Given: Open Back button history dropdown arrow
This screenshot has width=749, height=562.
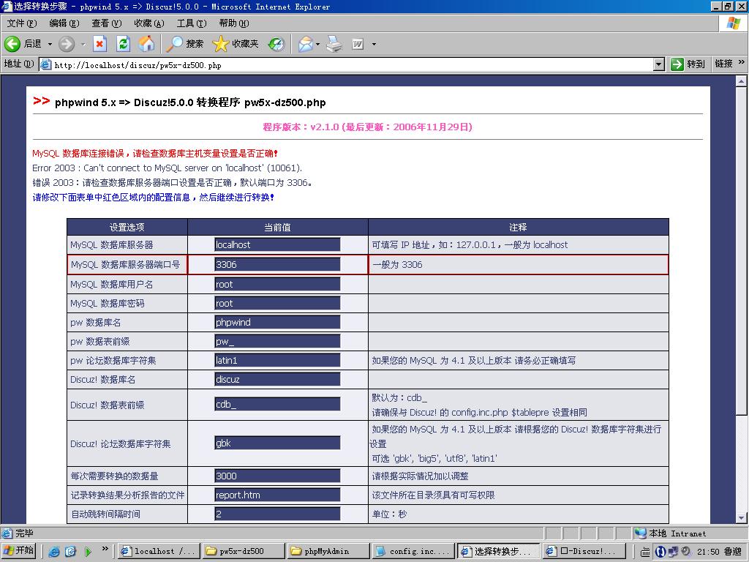Looking at the screenshot, I should [x=50, y=44].
